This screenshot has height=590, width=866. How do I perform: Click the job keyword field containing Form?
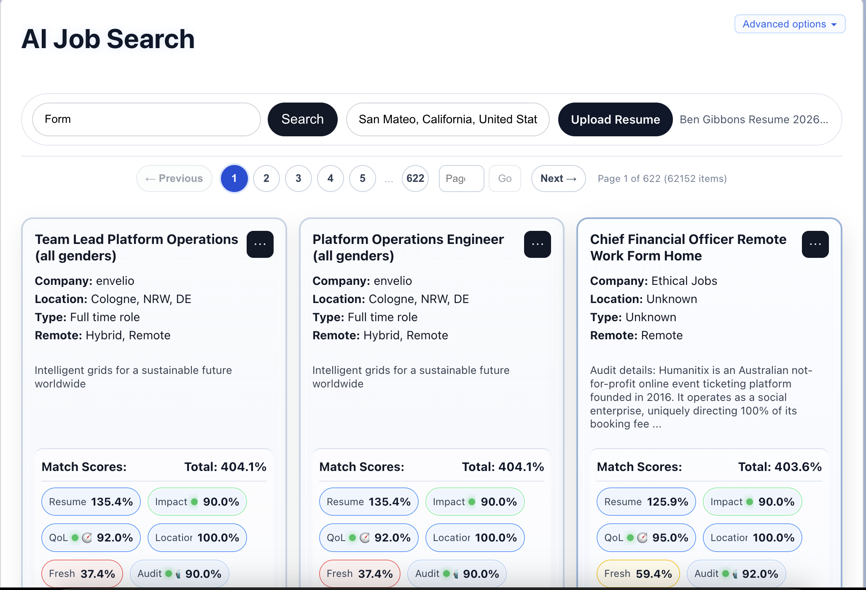[x=146, y=119]
